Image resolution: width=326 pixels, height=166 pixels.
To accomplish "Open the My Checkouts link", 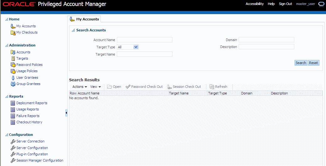I will click(27, 32).
